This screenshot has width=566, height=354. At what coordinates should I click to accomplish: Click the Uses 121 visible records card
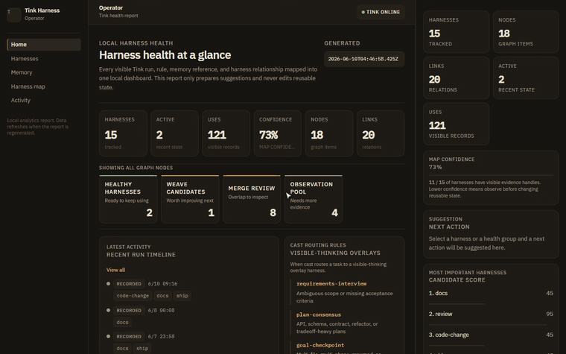[x=226, y=133]
